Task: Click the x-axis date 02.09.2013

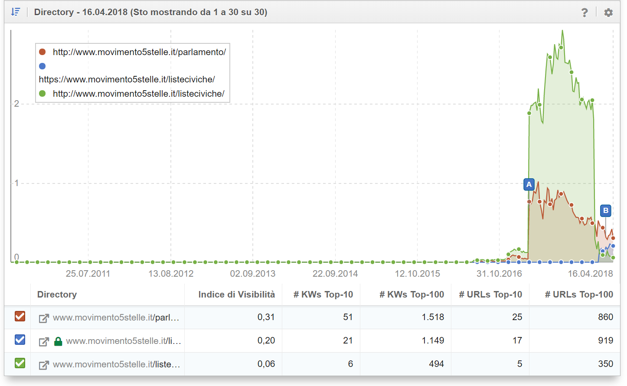Action: tap(253, 274)
